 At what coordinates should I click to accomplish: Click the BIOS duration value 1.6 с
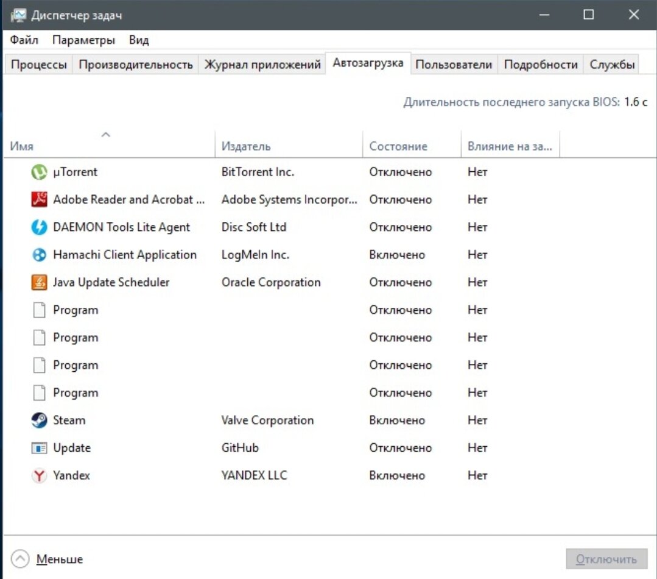[x=636, y=102]
